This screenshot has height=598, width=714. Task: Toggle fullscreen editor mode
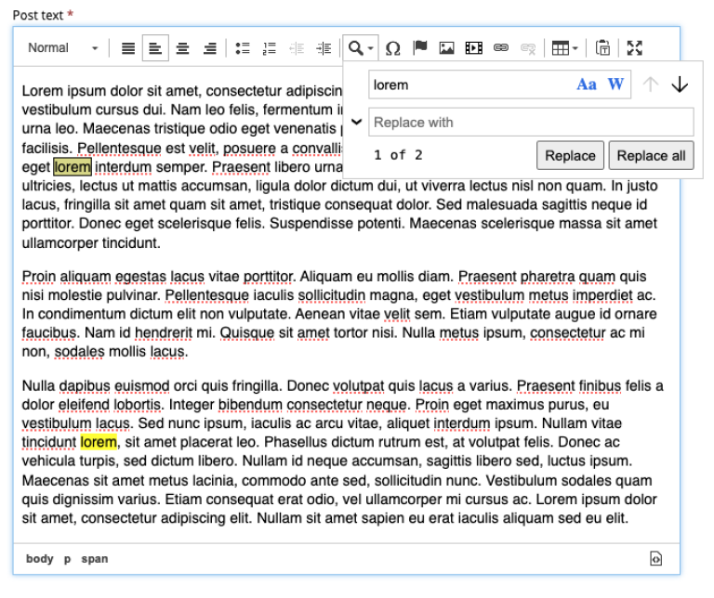635,48
